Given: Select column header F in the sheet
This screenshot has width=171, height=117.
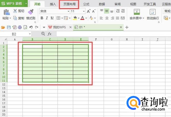Looking at the screenshot, I should coord(96,39).
